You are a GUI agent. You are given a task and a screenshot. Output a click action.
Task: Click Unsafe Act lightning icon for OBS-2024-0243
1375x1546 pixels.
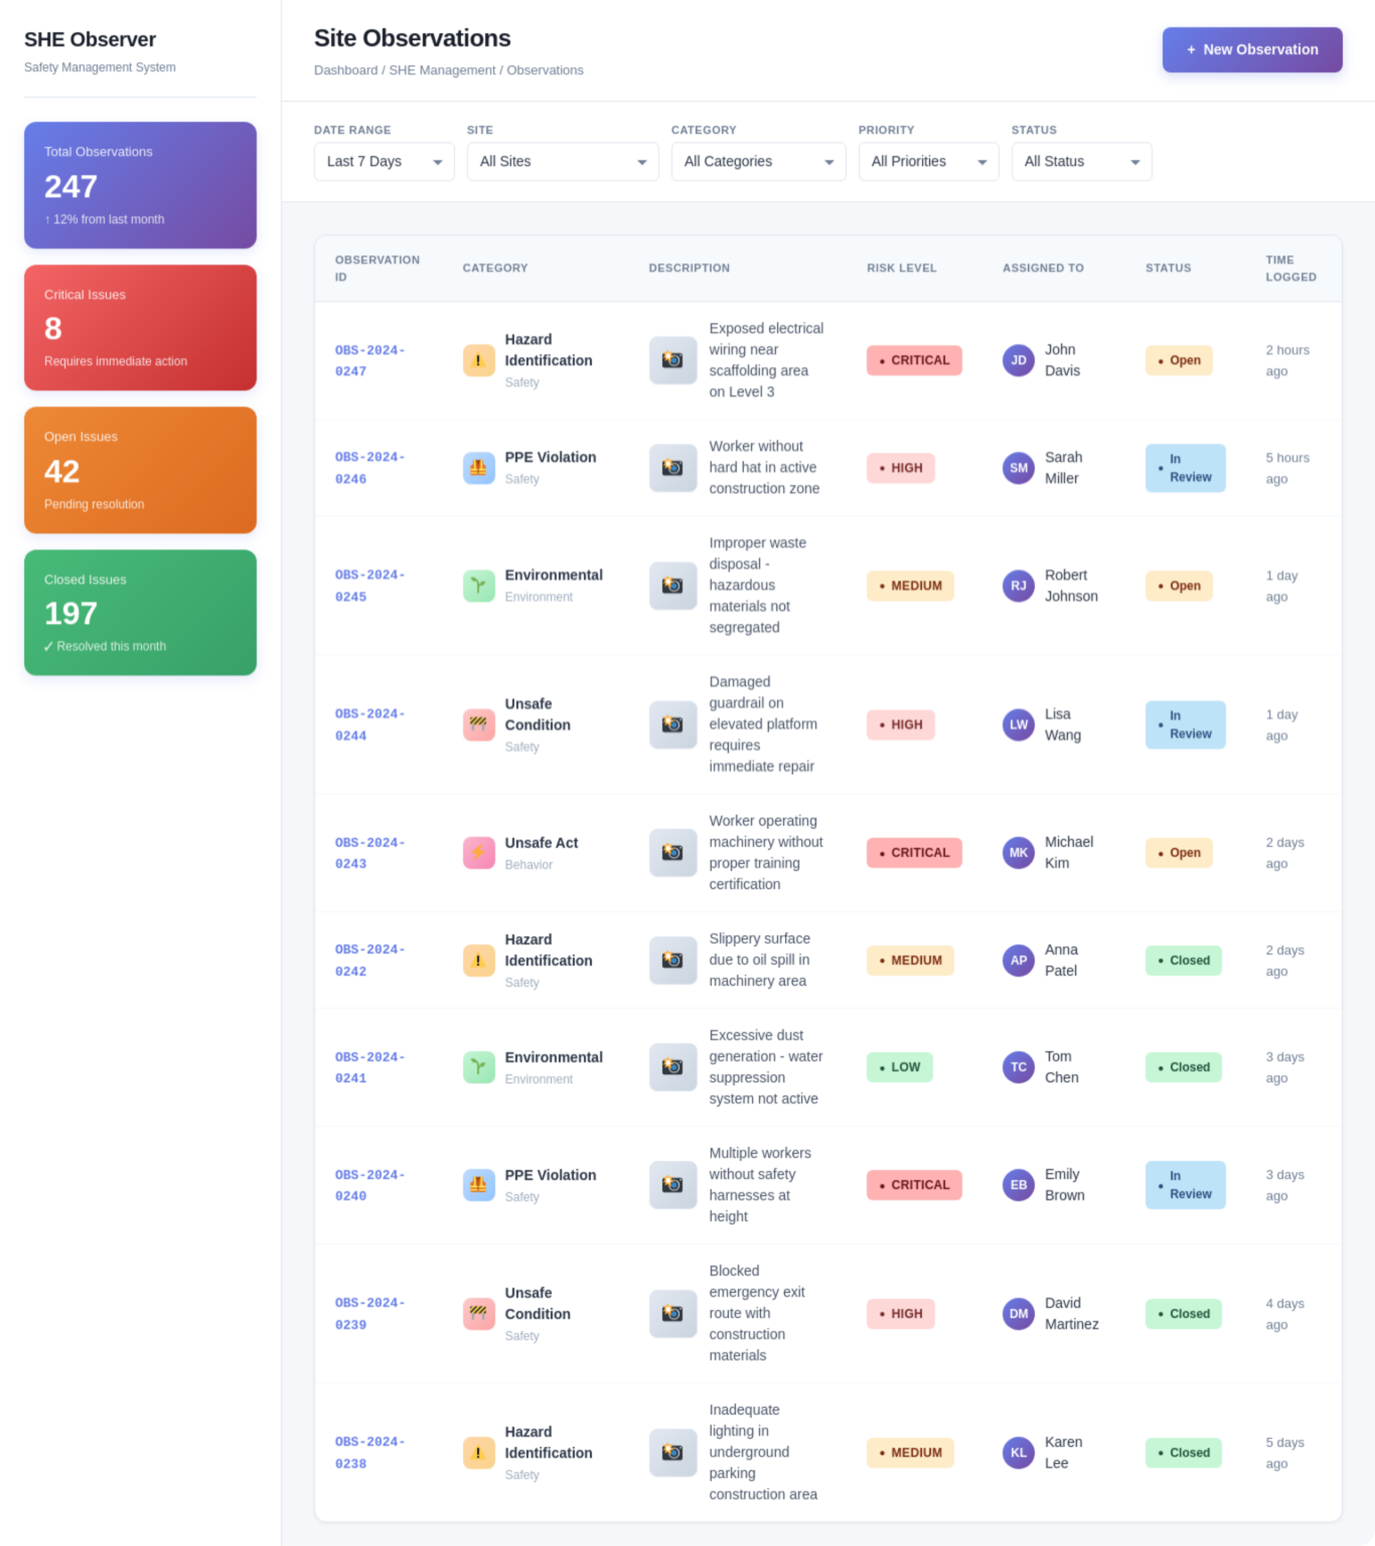[478, 853]
